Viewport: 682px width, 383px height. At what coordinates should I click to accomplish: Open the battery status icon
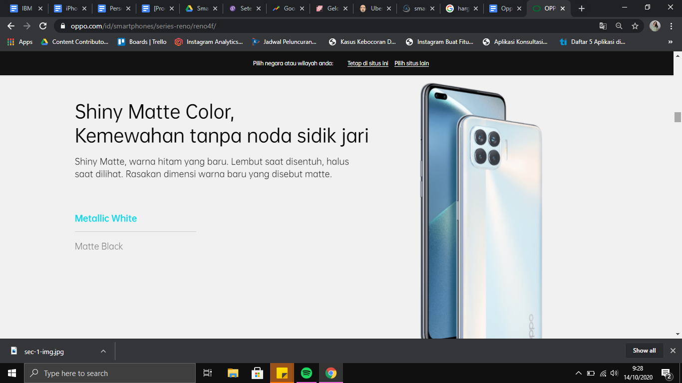coord(591,373)
